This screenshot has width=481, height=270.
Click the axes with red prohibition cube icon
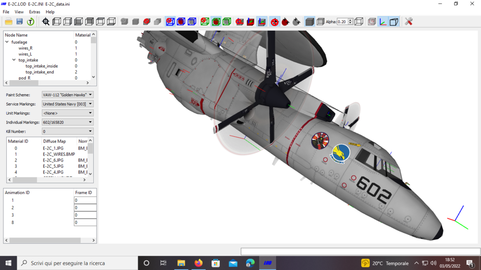pos(240,22)
